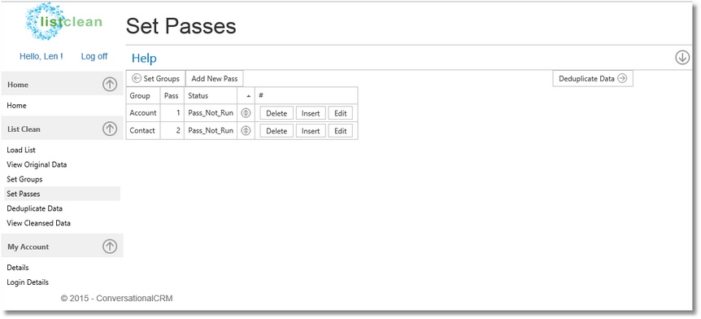This screenshot has width=701, height=319.
Task: Open View Cleansed Data in sidebar
Action: coord(38,223)
